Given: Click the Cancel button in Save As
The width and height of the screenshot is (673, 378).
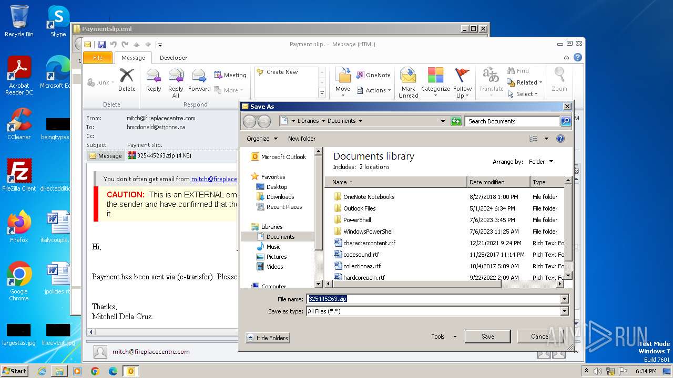Looking at the screenshot, I should 541,337.
